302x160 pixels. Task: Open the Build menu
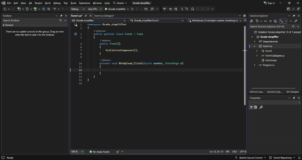(48, 3)
